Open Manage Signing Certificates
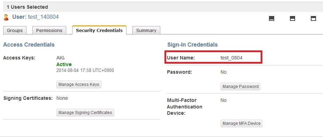The image size is (323, 137). point(85,113)
